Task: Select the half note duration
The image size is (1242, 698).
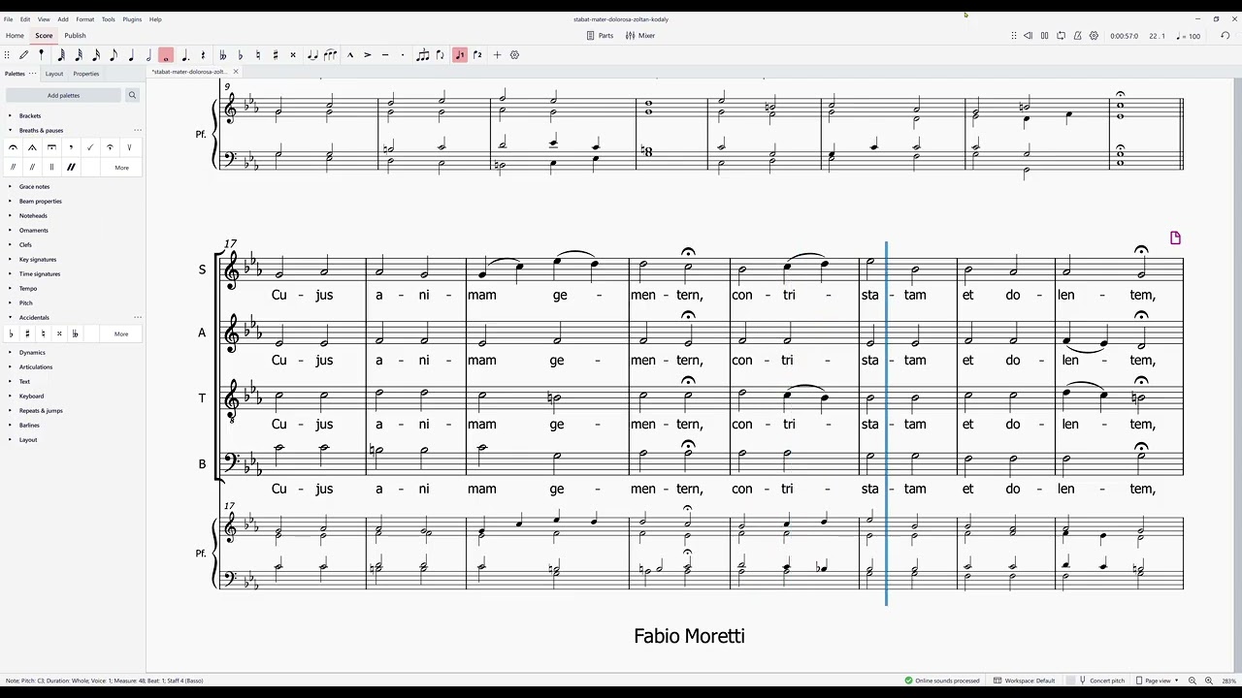Action: coord(148,55)
